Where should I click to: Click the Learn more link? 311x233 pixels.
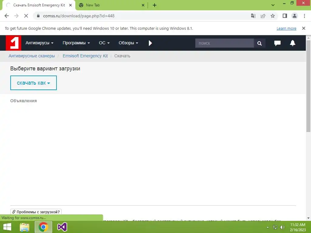click(286, 28)
